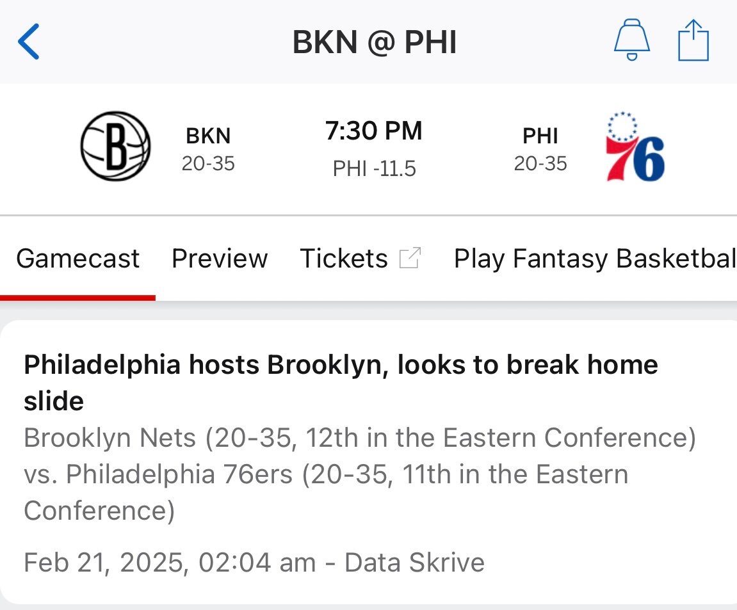The height and width of the screenshot is (610, 737).
Task: Open the Preview tab
Action: pos(220,259)
